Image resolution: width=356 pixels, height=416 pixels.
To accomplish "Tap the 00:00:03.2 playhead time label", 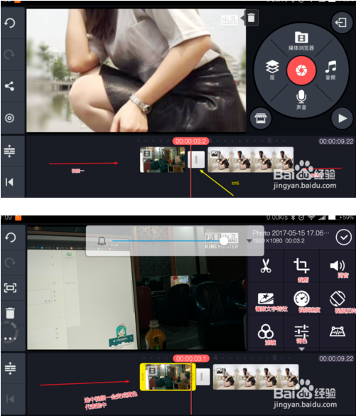I will pos(190,141).
